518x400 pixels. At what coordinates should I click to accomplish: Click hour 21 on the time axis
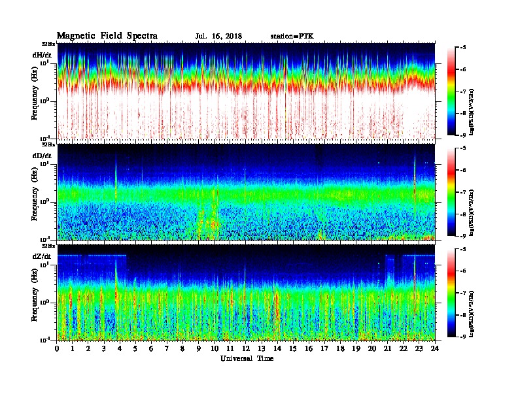pyautogui.click(x=387, y=348)
